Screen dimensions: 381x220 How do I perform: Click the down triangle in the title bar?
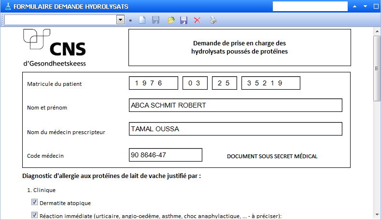[x=365, y=7]
